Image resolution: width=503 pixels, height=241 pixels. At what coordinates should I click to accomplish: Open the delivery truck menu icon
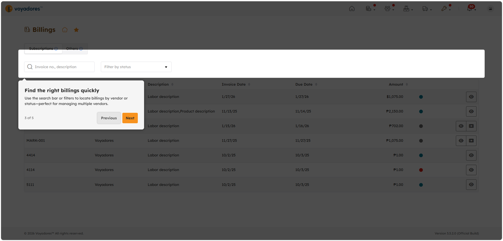(x=425, y=9)
